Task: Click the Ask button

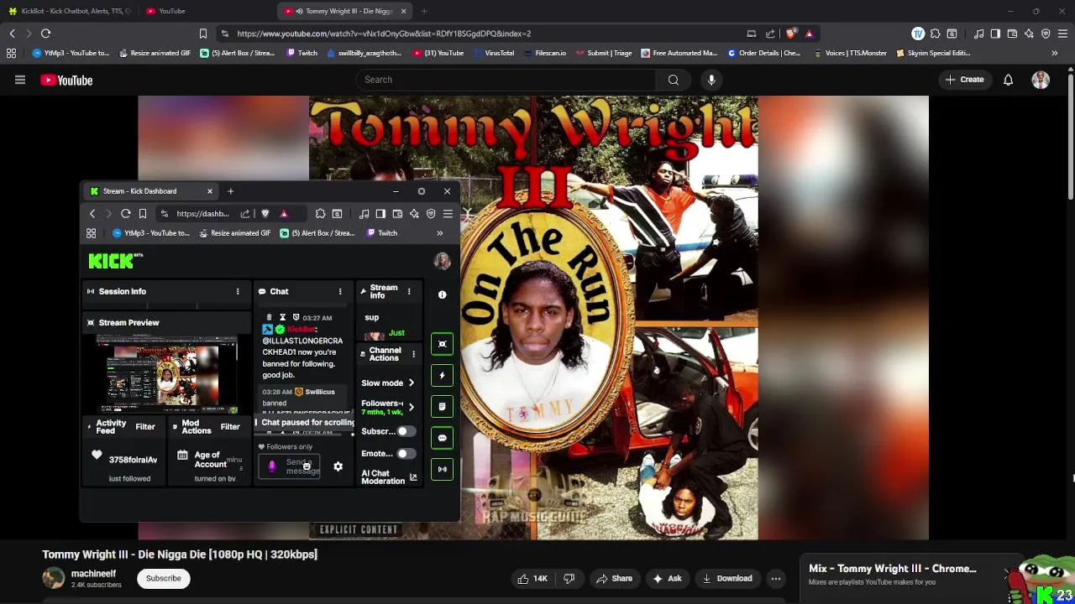Action: [667, 578]
